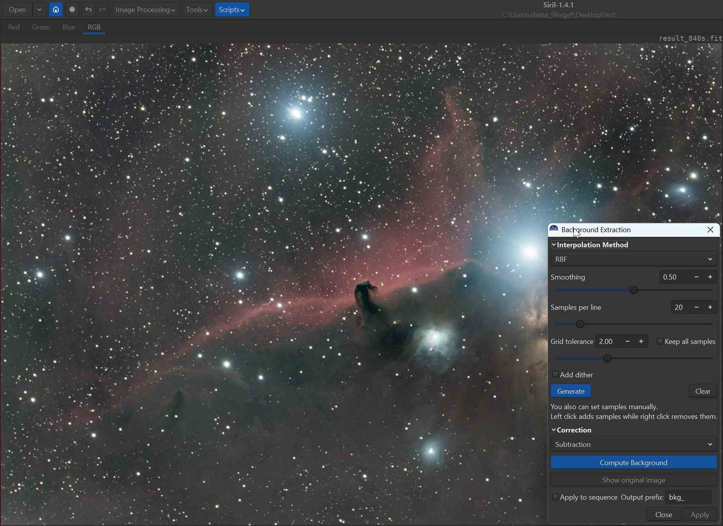723x526 pixels.
Task: Increase Smoothing with plus button
Action: [x=710, y=277]
